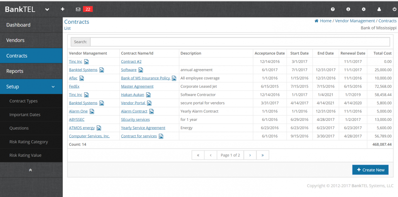Open Computer Services, Inc. vendor link

click(x=89, y=136)
